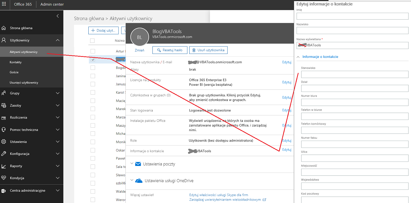Expand the Rozliczenia section chevron
411x203 pixels.
58,118
